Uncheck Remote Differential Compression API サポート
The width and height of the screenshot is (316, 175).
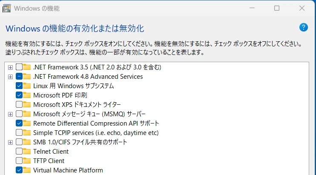click(x=19, y=123)
